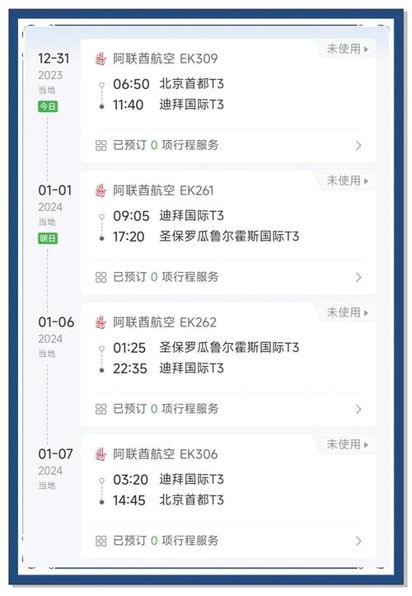Click Emirates logo next to EK306
The width and height of the screenshot is (412, 596).
tap(101, 454)
